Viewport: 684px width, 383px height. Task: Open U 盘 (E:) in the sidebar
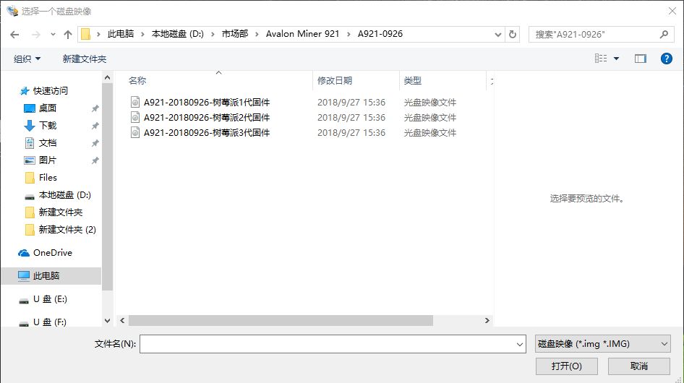tap(50, 299)
